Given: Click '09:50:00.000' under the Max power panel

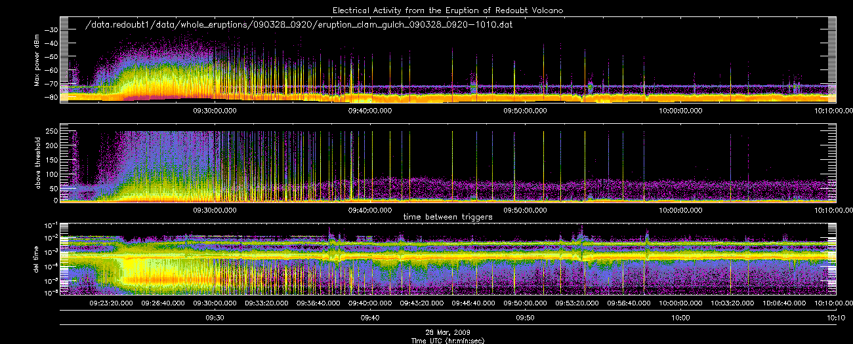Looking at the screenshot, I should click(526, 111).
